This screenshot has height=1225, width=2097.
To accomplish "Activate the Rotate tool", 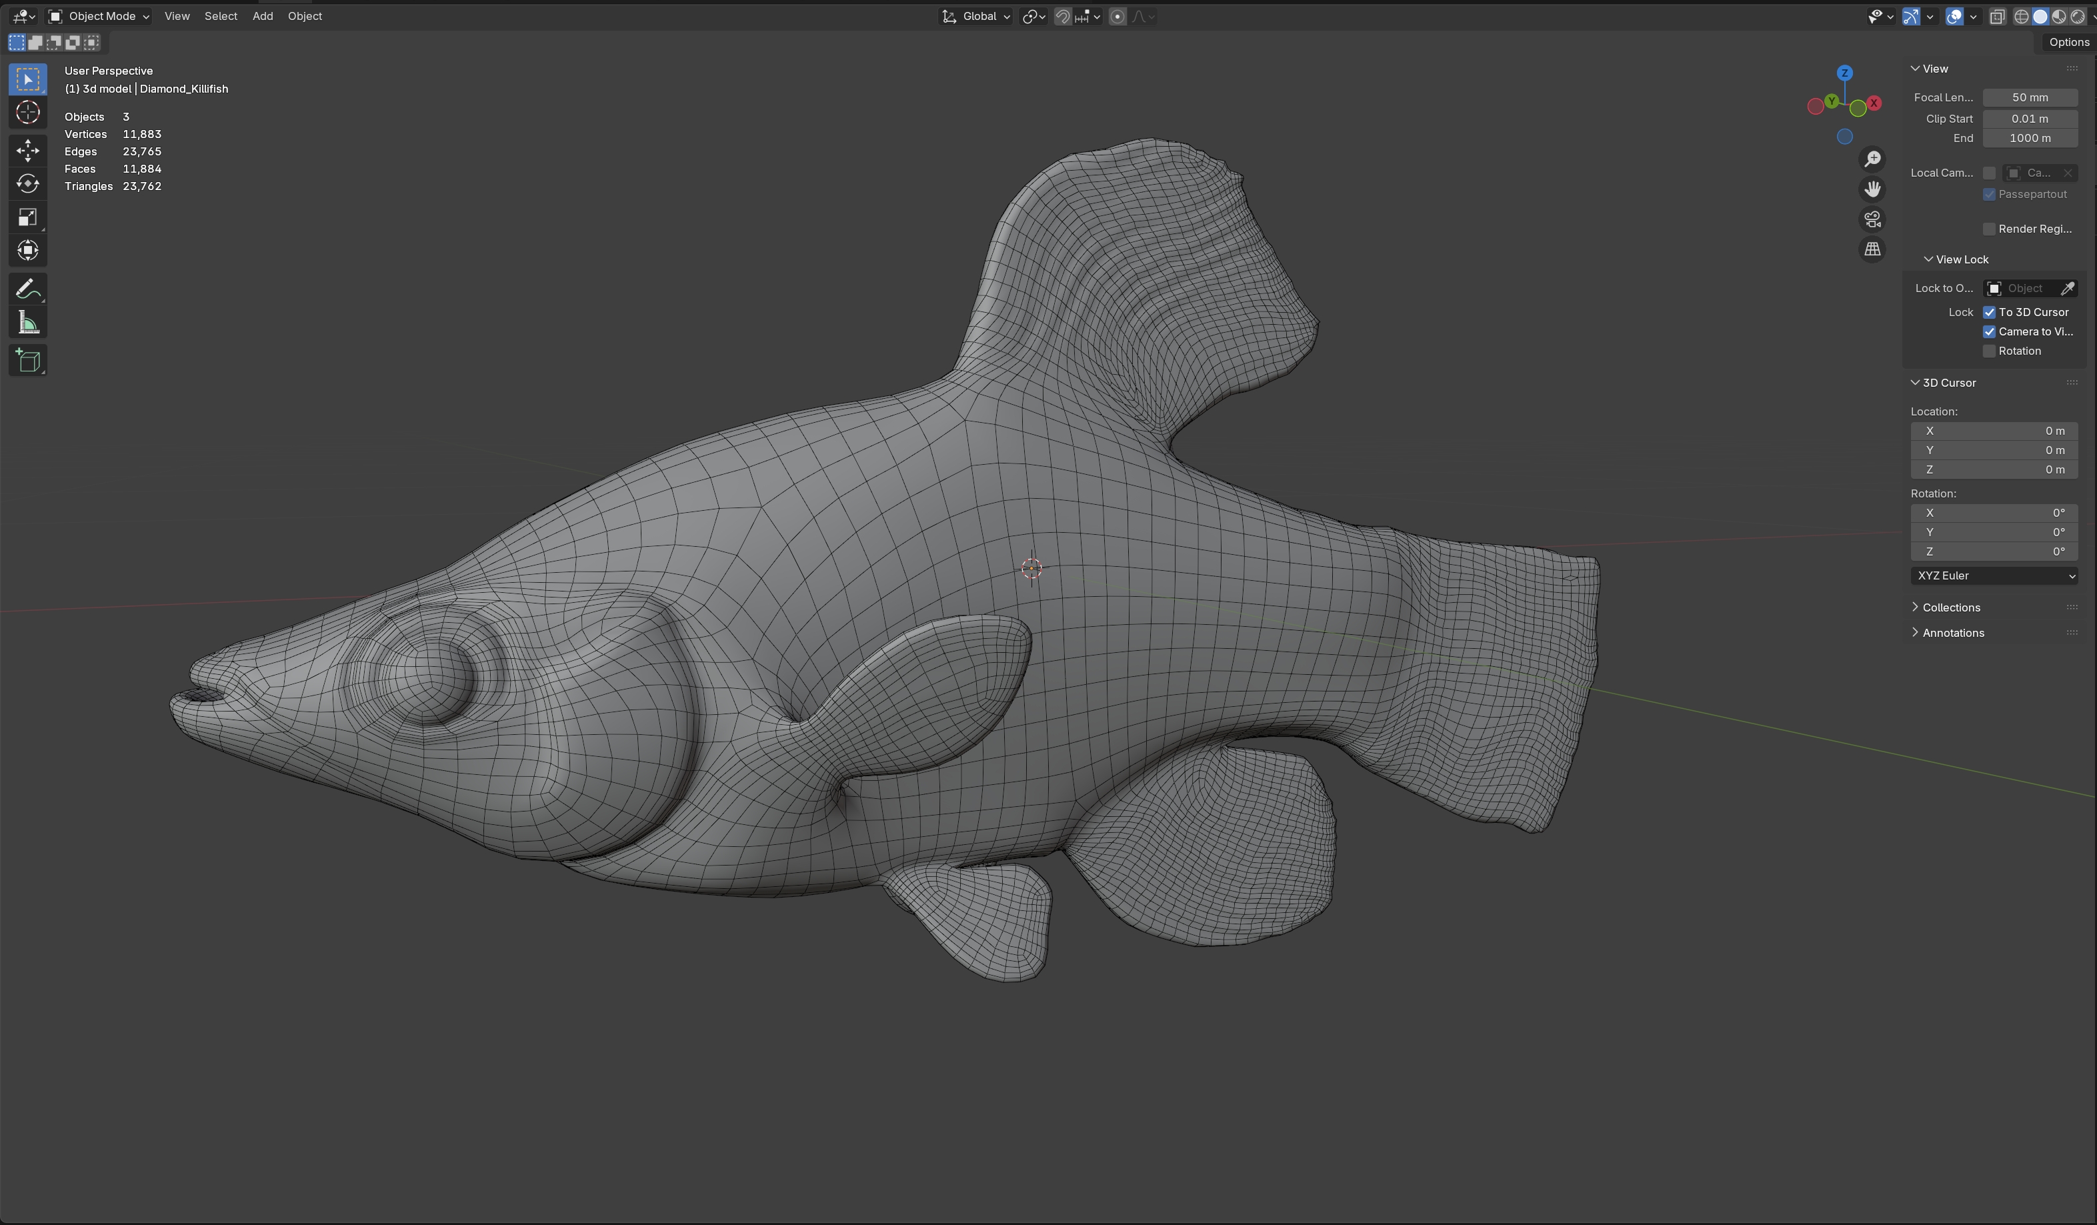I will click(x=27, y=183).
